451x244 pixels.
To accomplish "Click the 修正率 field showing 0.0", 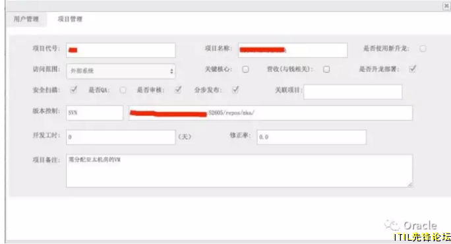I will pyautogui.click(x=311, y=137).
